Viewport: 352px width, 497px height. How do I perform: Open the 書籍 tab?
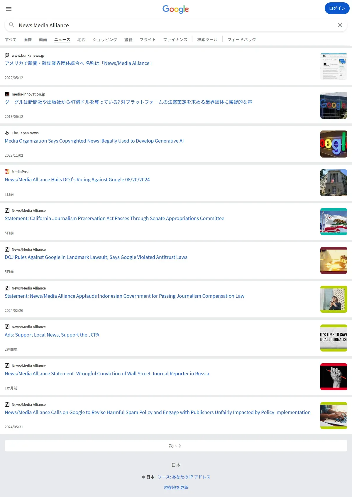(x=128, y=40)
